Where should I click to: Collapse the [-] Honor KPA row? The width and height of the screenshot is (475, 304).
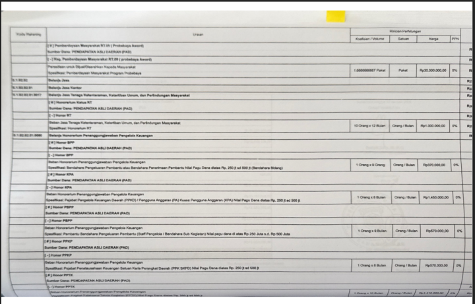[x=61, y=188]
